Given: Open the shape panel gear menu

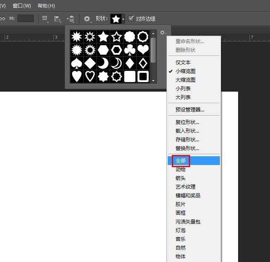Looking at the screenshot, I should (x=163, y=33).
